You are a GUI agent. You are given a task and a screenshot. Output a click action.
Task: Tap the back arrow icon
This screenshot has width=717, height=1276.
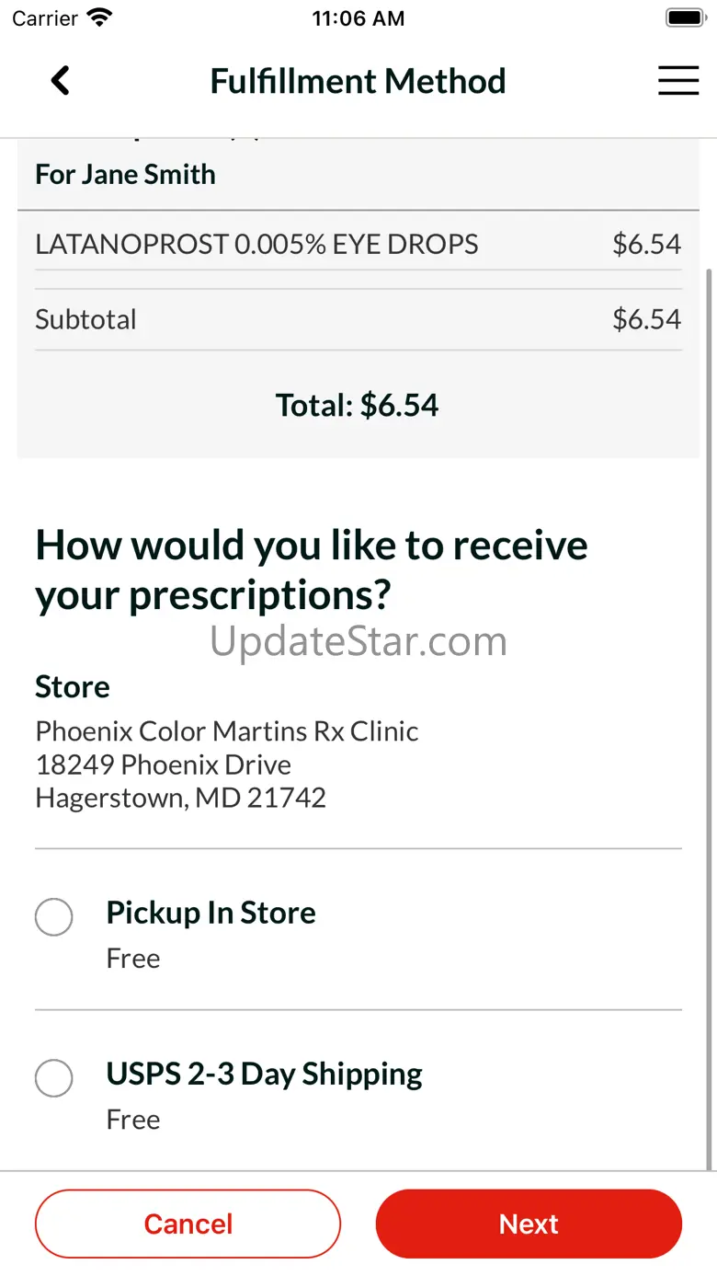[x=60, y=81]
